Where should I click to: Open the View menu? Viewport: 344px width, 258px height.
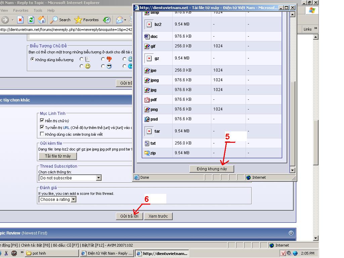(x=4, y=10)
